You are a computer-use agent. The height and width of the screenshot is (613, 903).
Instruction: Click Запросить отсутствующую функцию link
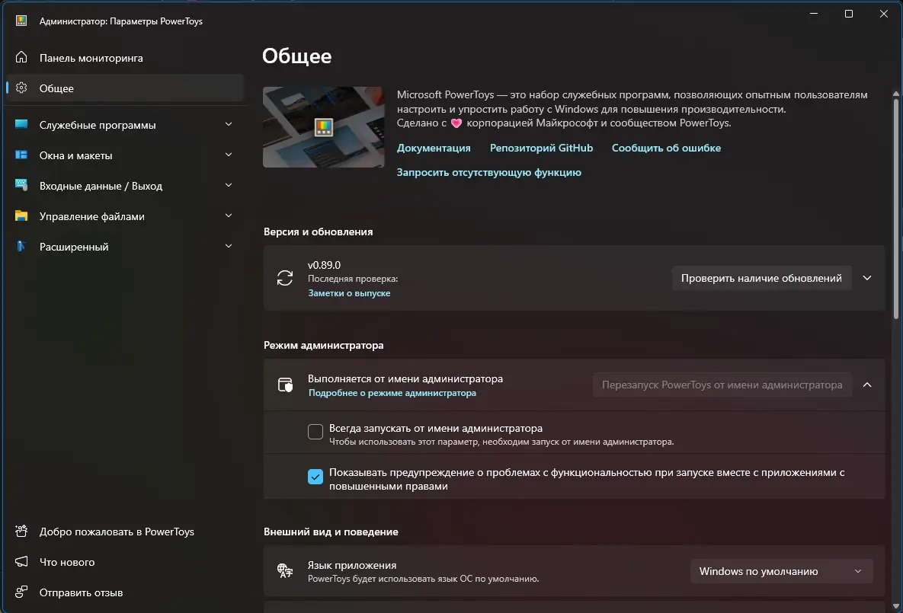[x=488, y=172]
